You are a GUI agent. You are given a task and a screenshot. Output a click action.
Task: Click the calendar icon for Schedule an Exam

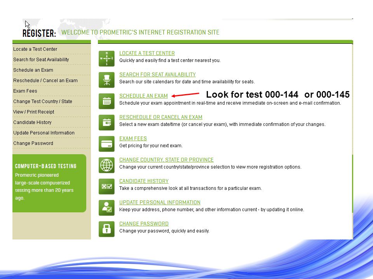[x=106, y=101]
